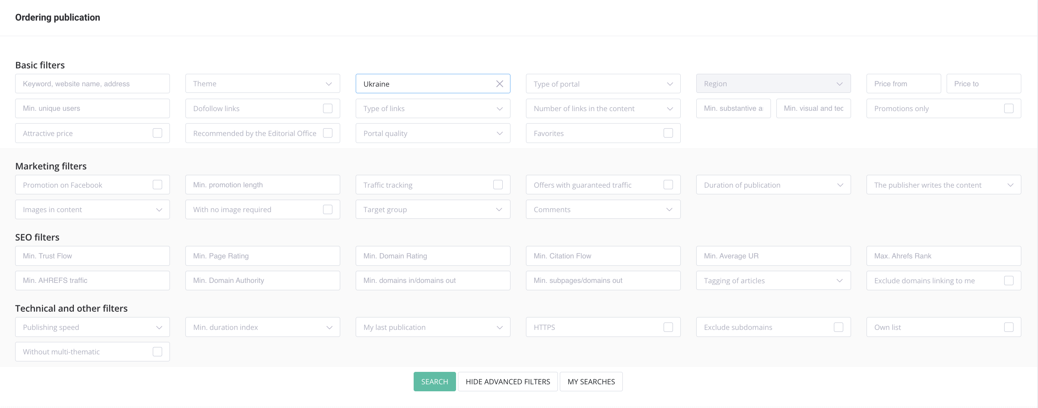
Task: Expand the Type of portal dropdown
Action: click(603, 84)
